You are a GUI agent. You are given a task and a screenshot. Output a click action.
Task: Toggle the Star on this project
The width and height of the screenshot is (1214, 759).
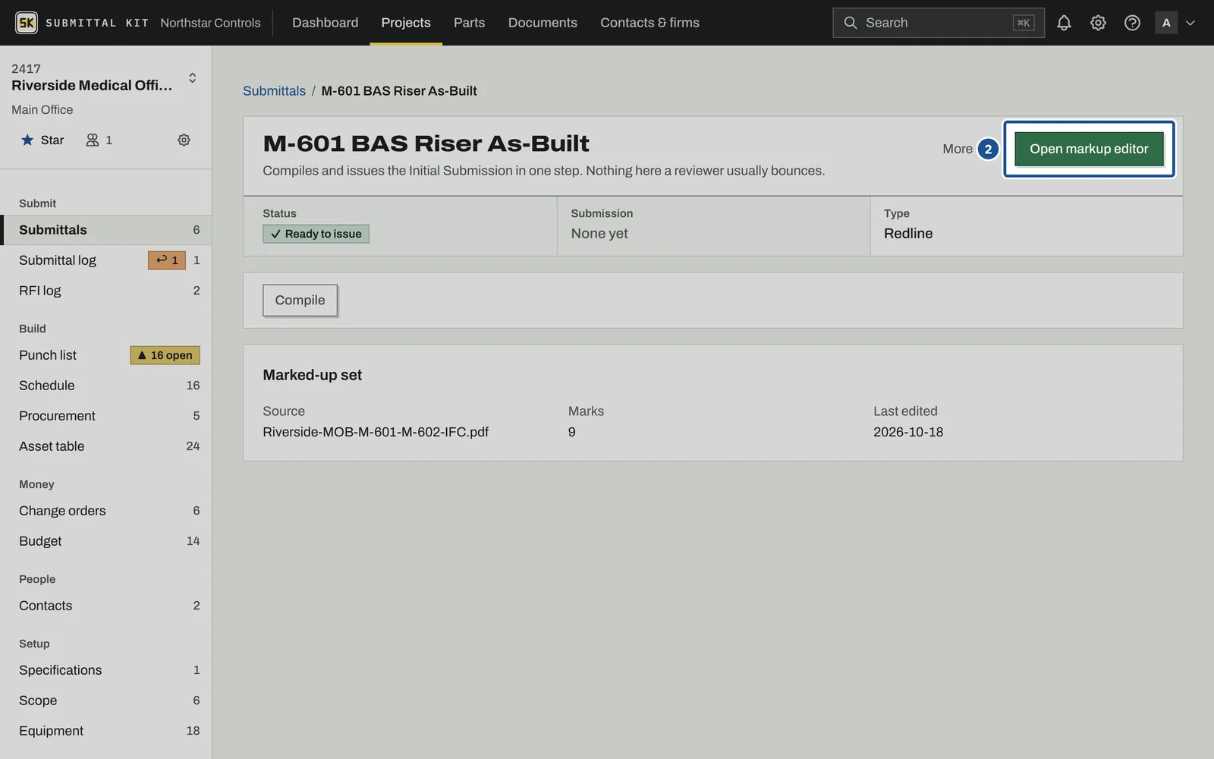click(x=42, y=140)
